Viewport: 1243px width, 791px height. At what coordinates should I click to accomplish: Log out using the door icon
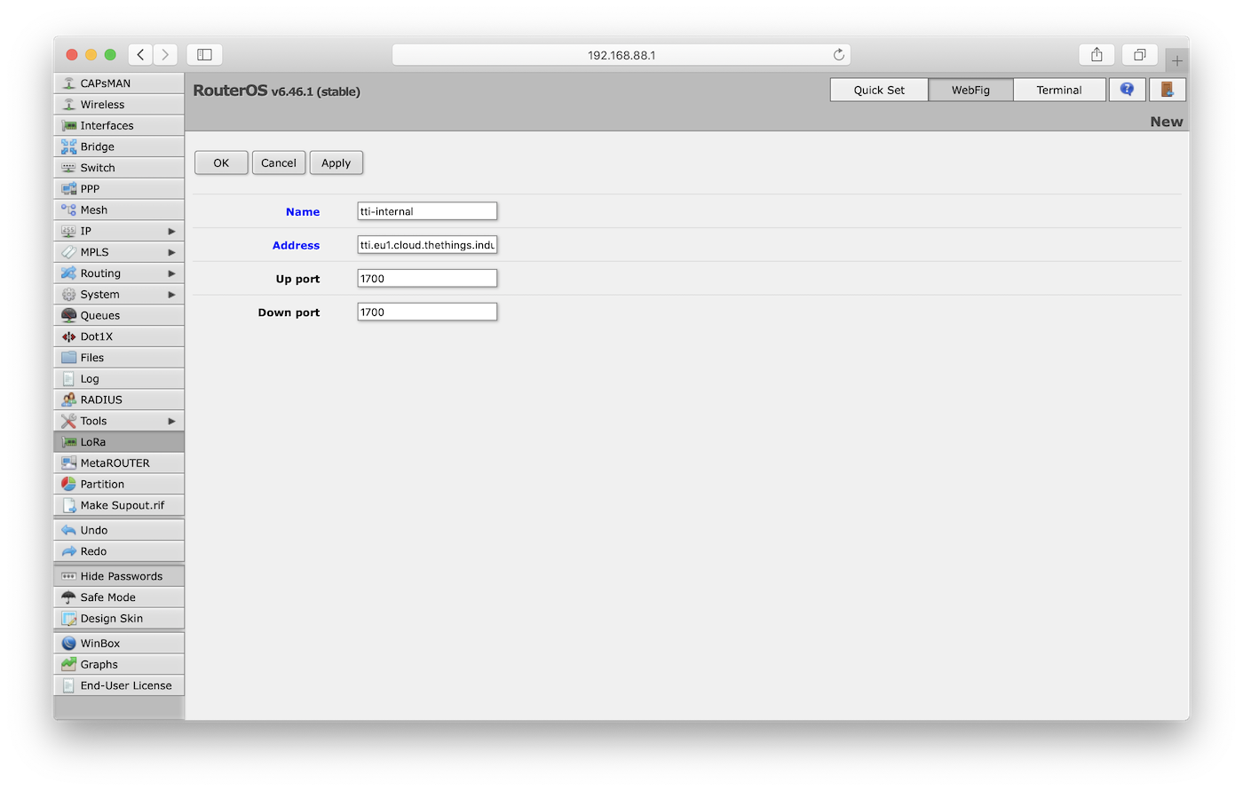point(1168,89)
